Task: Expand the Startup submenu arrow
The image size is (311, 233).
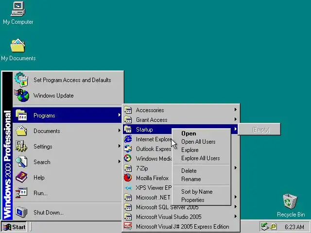Action: point(235,129)
